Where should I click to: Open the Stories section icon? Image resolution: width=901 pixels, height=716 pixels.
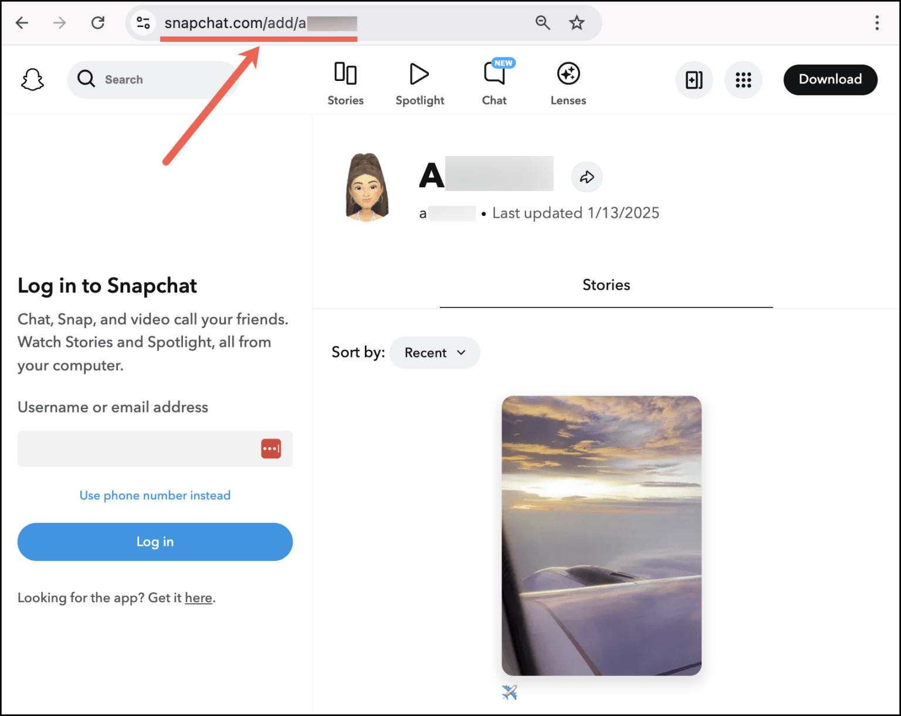pyautogui.click(x=346, y=74)
